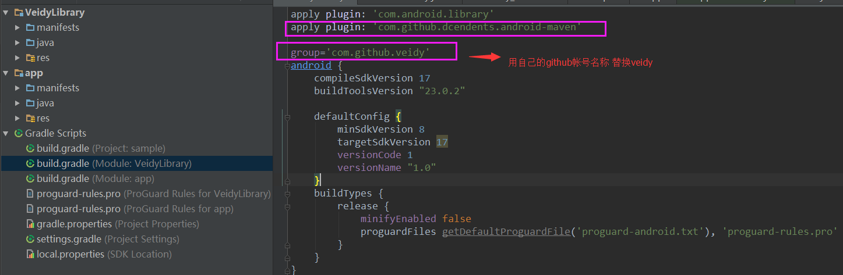The height and width of the screenshot is (275, 843).
Task: Click java folder icon under VeidyLibrary
Action: (30, 42)
